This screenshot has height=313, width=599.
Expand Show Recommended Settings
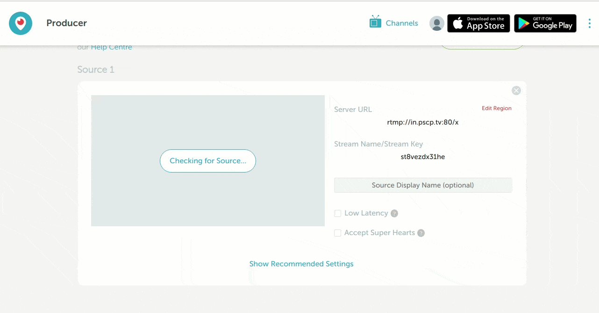tap(301, 264)
